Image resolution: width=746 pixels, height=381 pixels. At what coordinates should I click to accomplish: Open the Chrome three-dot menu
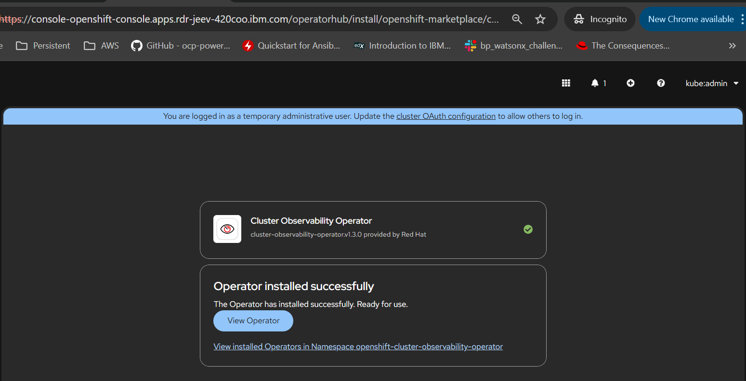742,19
